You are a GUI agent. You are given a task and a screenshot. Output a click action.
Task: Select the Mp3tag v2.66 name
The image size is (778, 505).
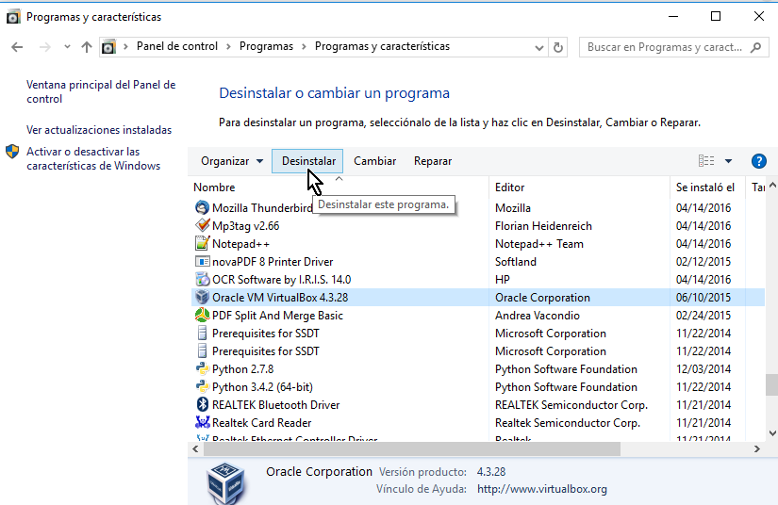245,226
